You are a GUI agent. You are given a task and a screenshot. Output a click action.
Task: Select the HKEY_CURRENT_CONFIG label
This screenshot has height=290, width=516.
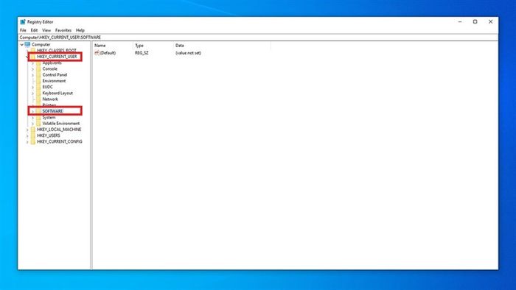[x=60, y=141]
